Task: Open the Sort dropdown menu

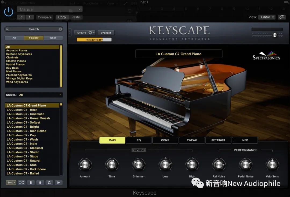Action: coord(11,183)
